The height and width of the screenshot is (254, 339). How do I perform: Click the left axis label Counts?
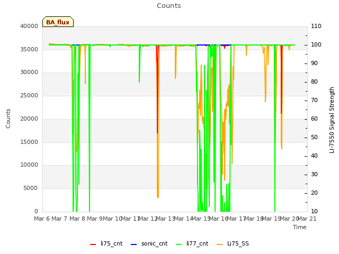[8, 119]
